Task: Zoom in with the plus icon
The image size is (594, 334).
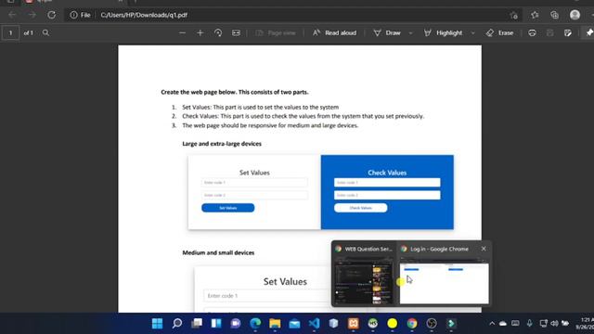Action: tap(200, 33)
